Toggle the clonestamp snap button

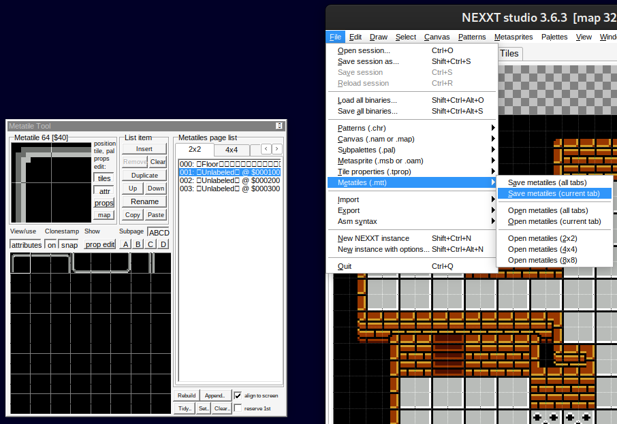[x=69, y=244]
